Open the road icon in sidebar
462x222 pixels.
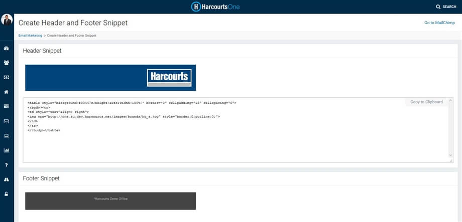pos(6,179)
